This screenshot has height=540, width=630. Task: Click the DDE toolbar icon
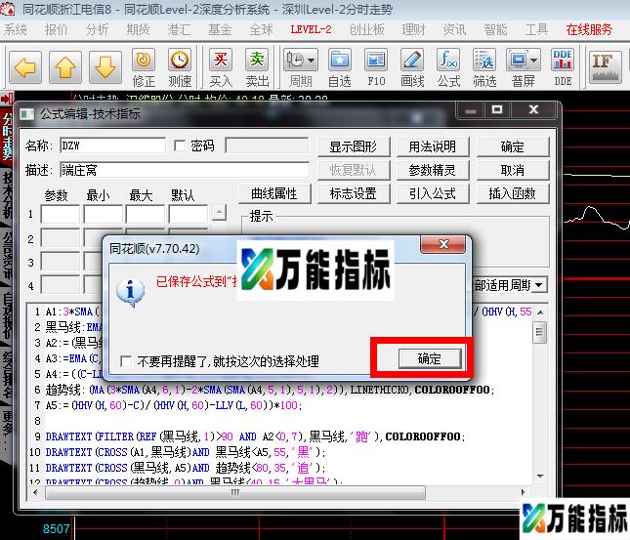[x=563, y=67]
